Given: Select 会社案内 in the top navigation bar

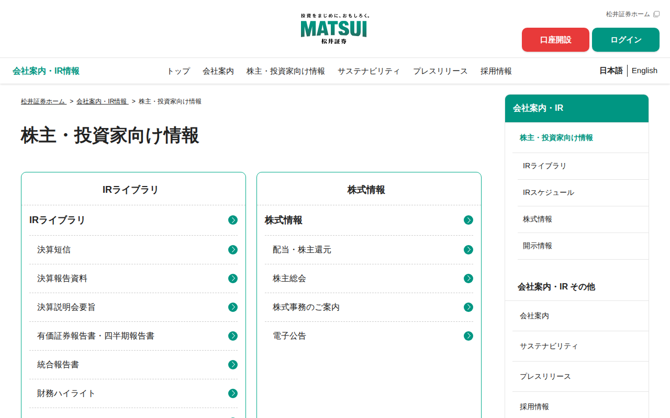Looking at the screenshot, I should pos(218,71).
